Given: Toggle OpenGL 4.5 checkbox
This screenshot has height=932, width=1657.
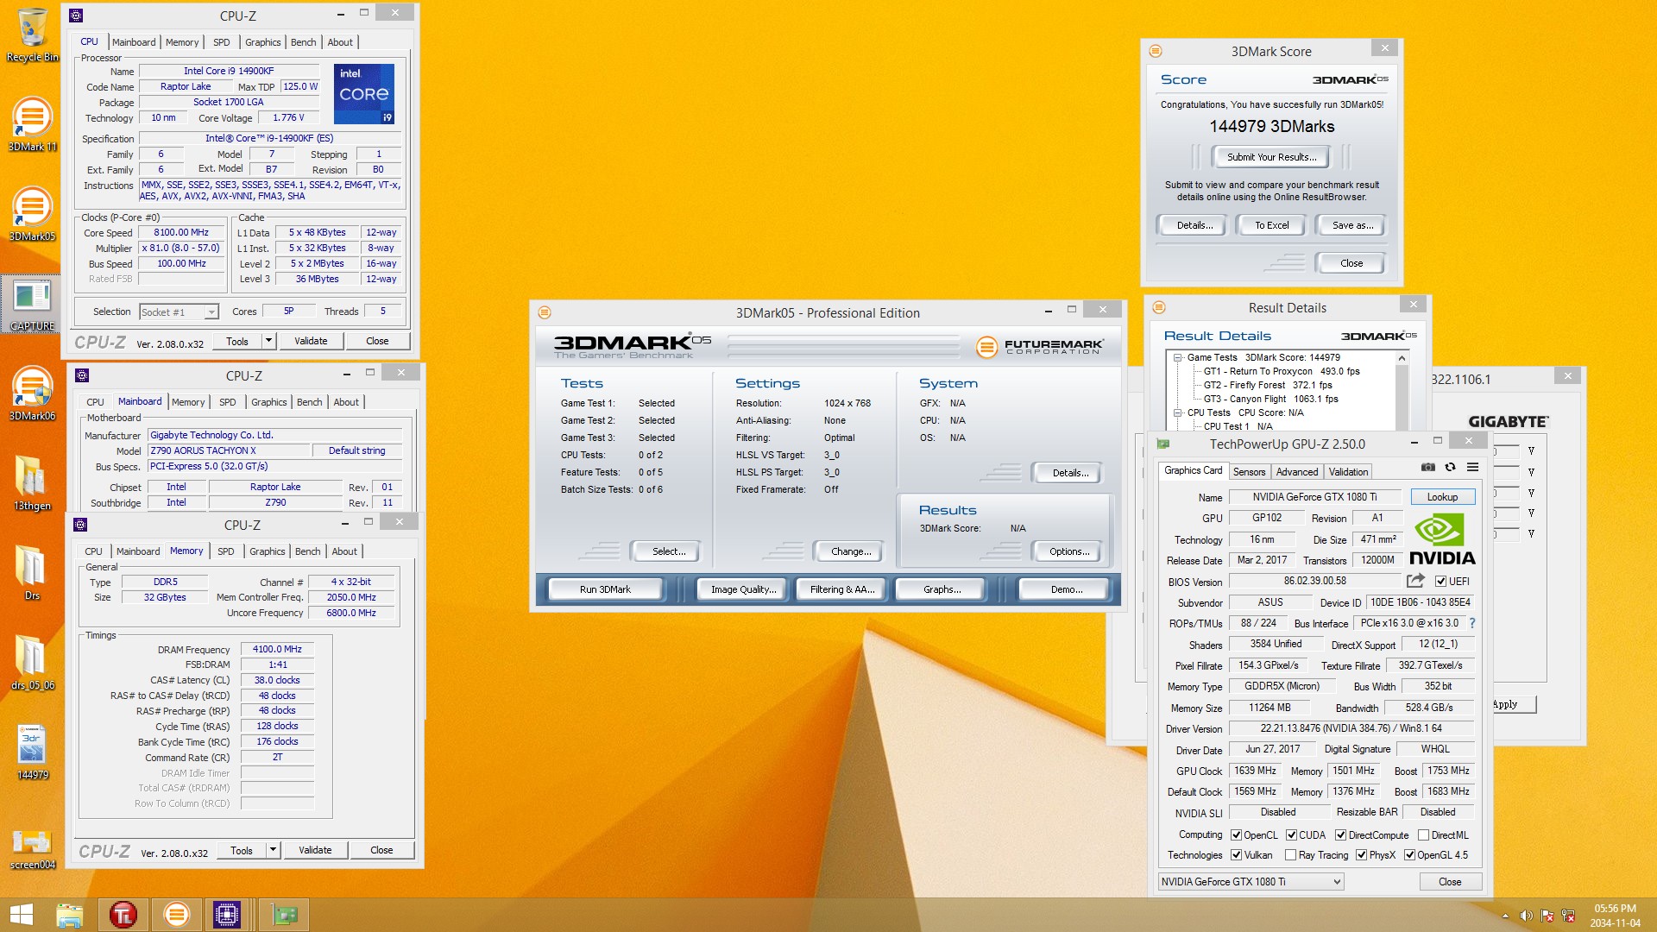Looking at the screenshot, I should pos(1409,855).
